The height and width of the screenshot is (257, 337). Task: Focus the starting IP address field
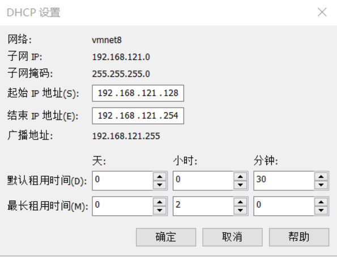pyautogui.click(x=138, y=93)
